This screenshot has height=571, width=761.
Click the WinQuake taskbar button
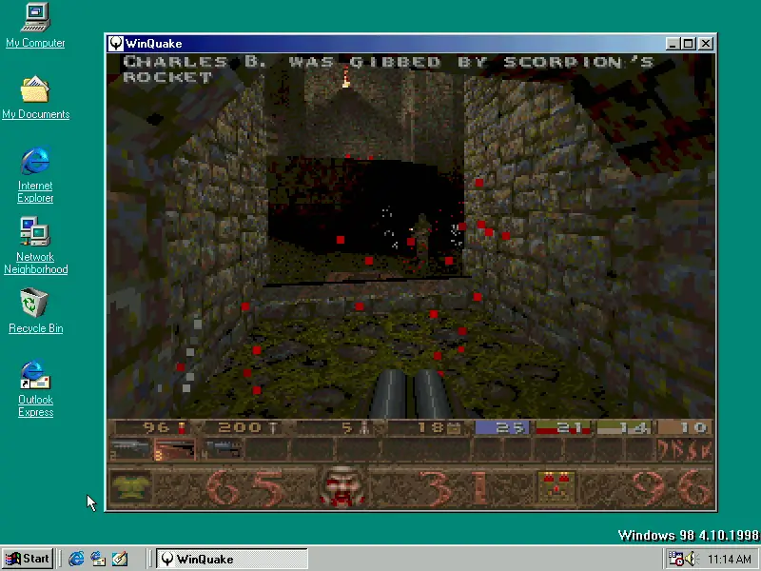click(232, 559)
